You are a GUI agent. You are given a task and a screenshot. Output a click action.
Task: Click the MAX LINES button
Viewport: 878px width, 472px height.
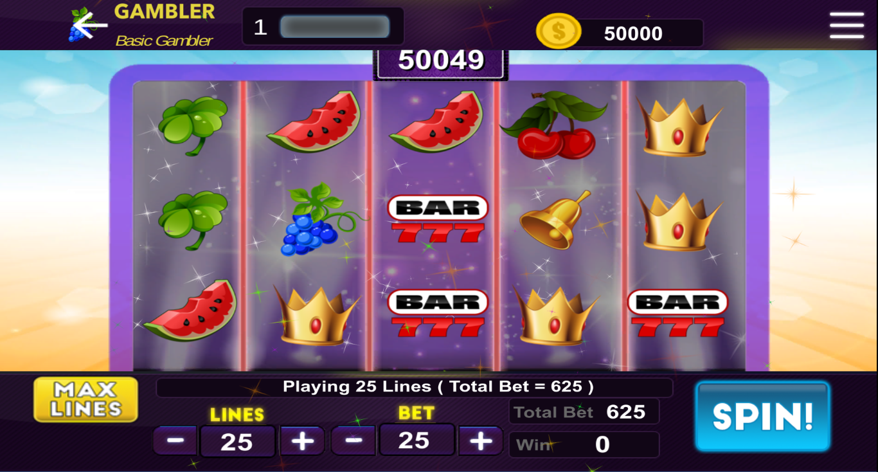(85, 399)
